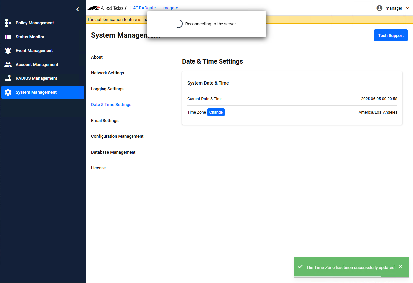Click the Account Management people icon
The height and width of the screenshot is (283, 413).
(x=8, y=65)
